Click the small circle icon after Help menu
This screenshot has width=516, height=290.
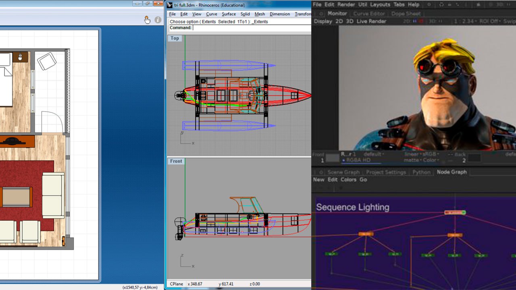click(429, 4)
